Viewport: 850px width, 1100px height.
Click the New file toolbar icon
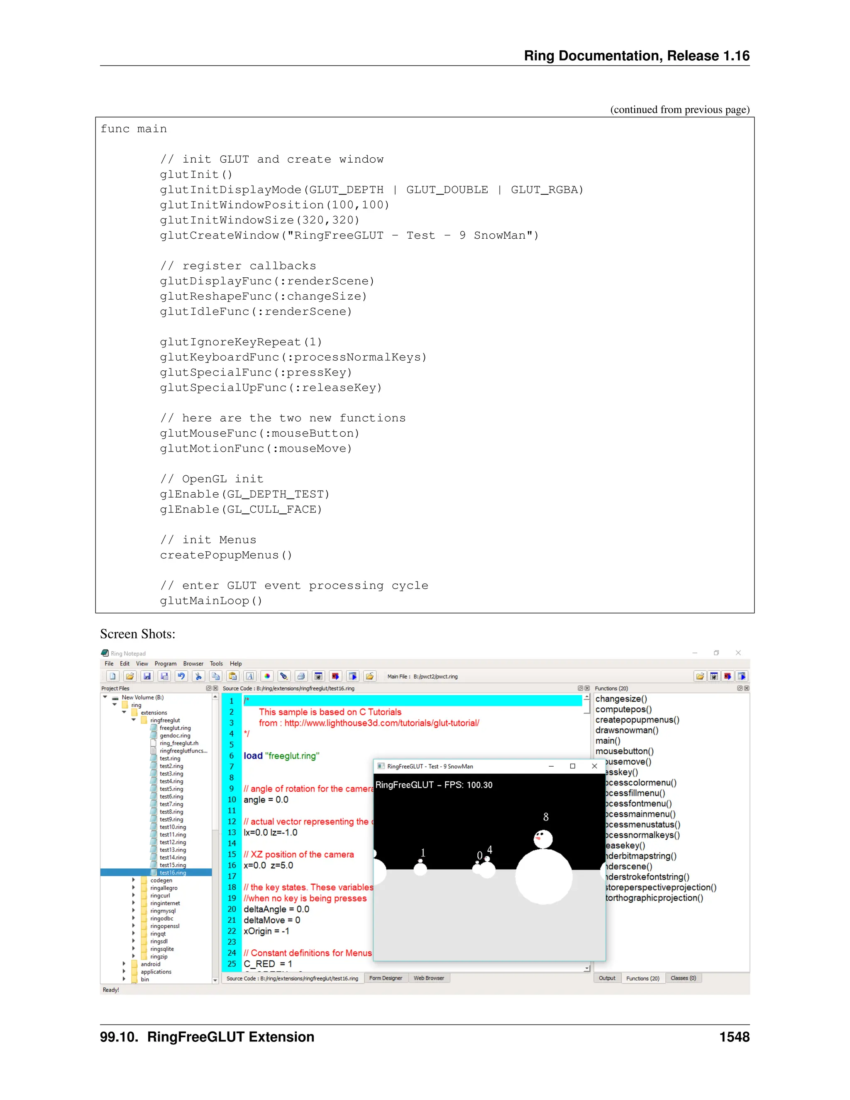(x=113, y=676)
